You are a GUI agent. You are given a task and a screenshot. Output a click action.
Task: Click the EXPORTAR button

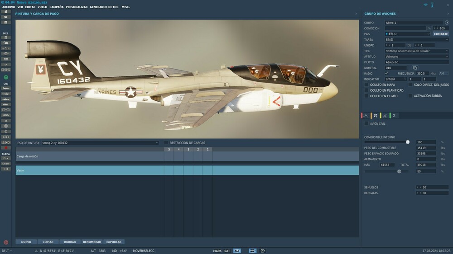114,242
